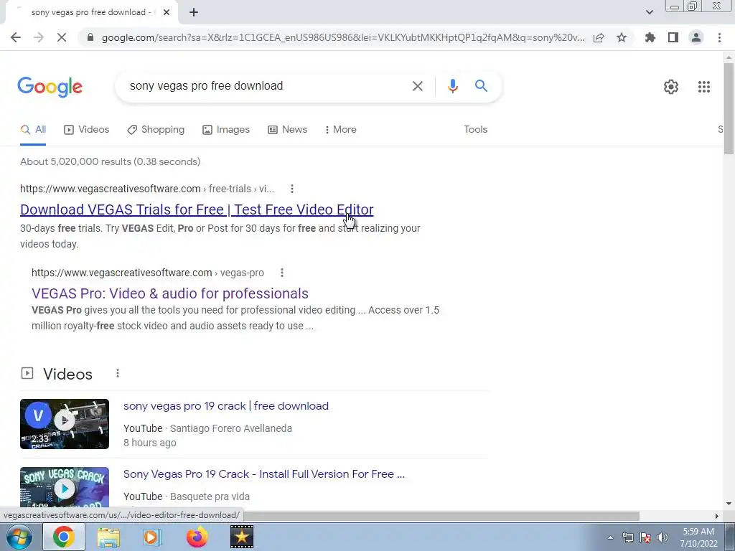Click About 5,020,000 results text
735x551 pixels.
click(110, 161)
